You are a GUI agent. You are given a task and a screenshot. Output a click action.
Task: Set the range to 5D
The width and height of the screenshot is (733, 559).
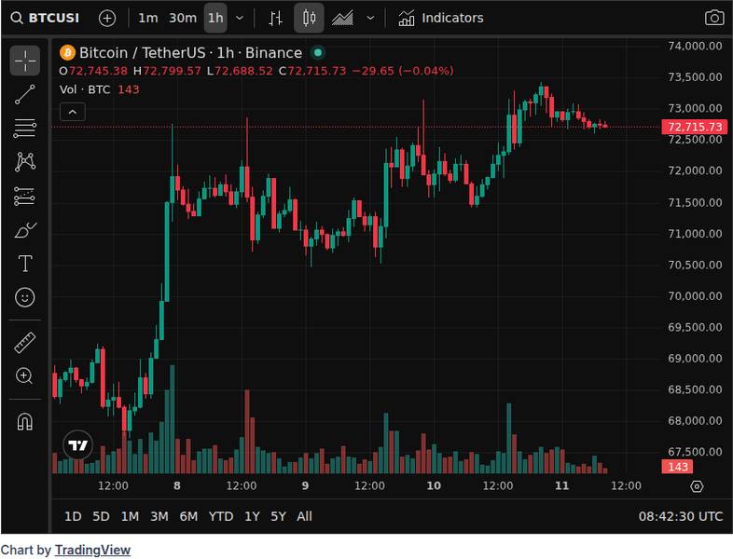click(x=101, y=516)
